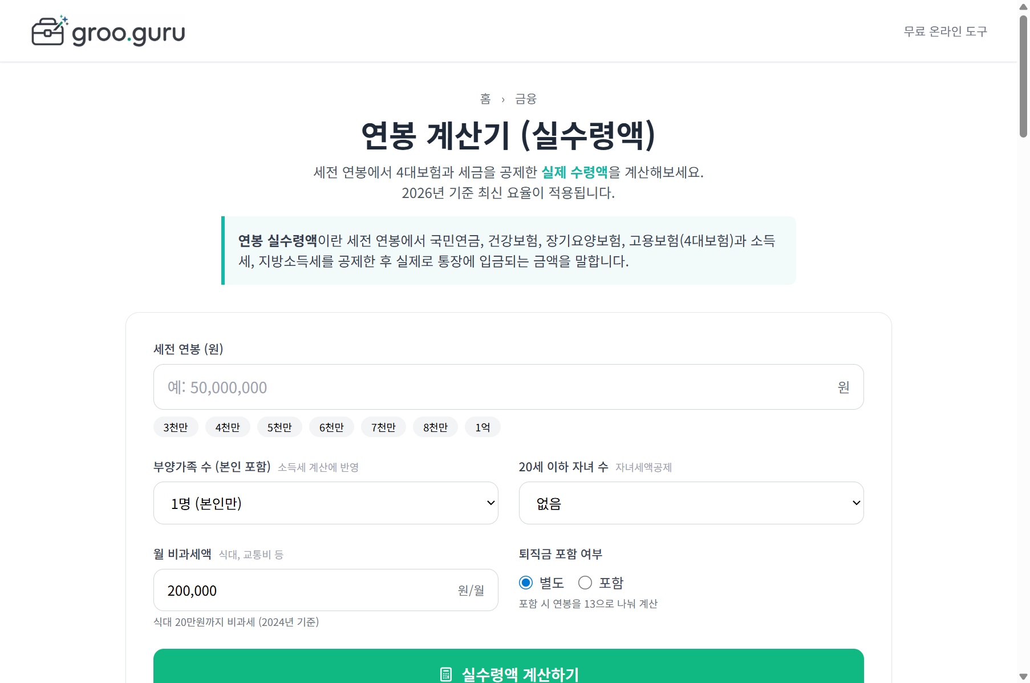Select the 3천만 salary preset
The width and height of the screenshot is (1030, 683).
pyautogui.click(x=175, y=427)
